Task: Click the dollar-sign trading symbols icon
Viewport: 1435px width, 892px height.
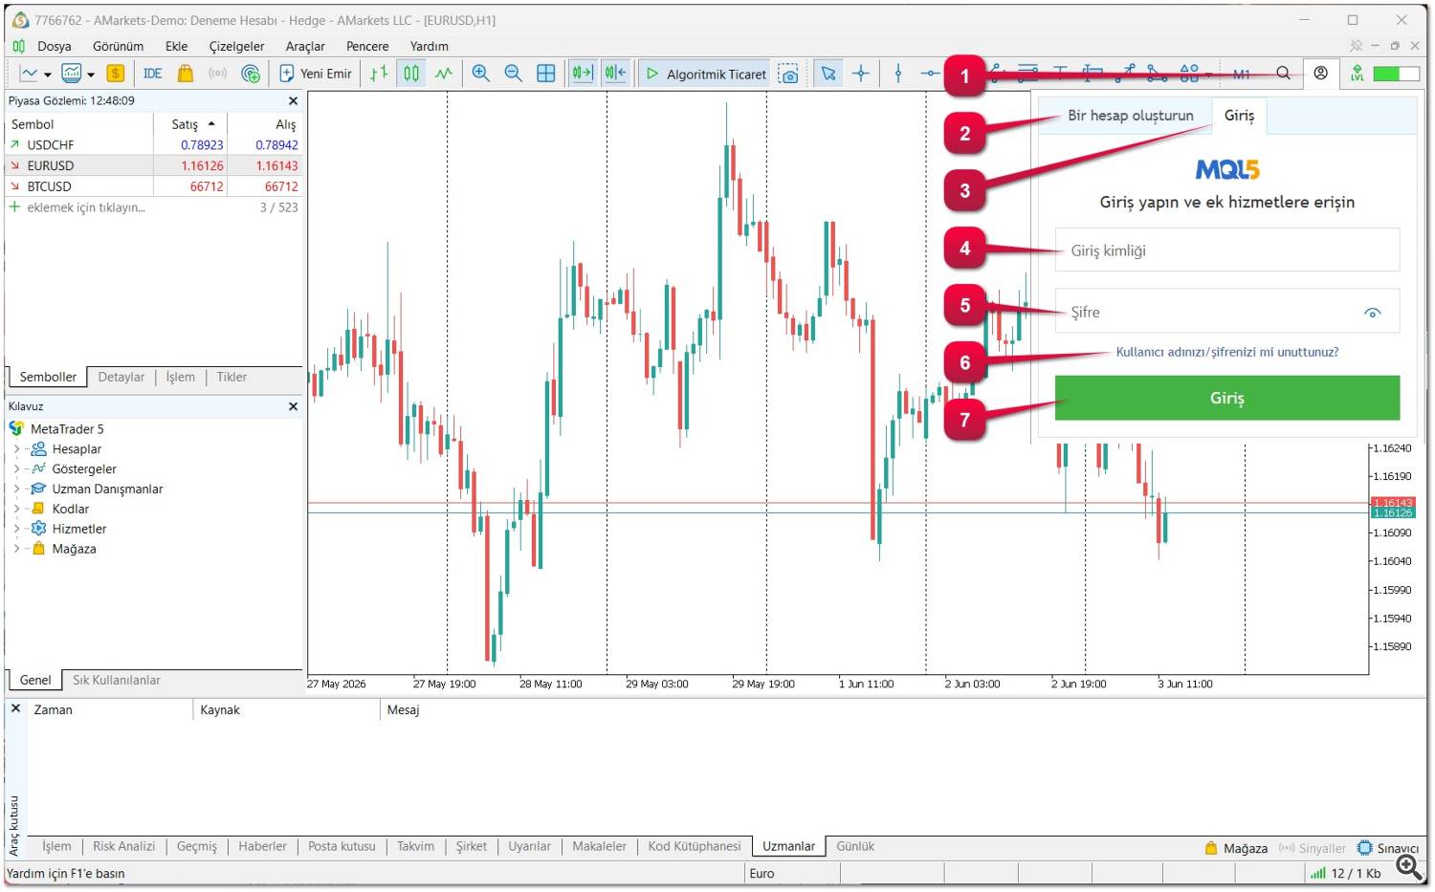Action: click(x=116, y=74)
